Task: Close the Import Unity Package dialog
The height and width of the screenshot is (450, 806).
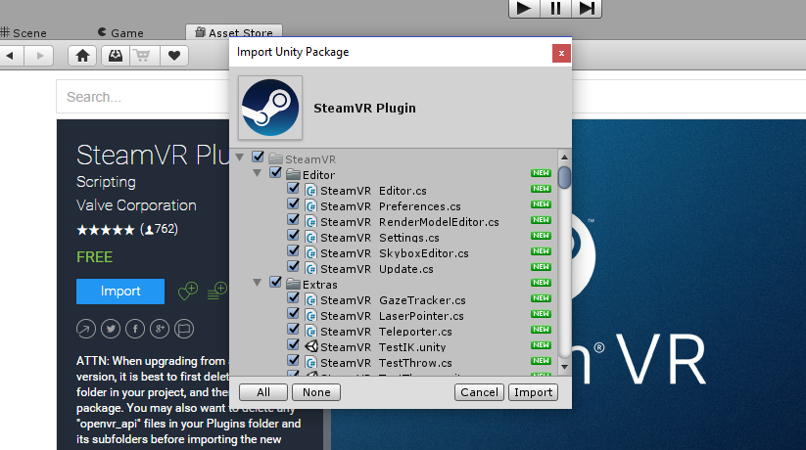Action: click(561, 53)
